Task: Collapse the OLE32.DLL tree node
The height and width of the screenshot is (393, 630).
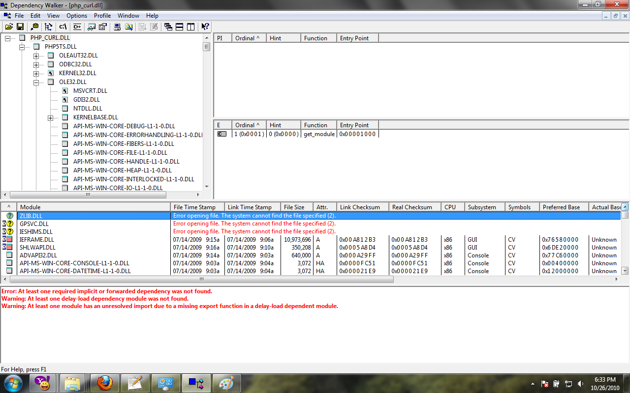Action: click(x=36, y=82)
